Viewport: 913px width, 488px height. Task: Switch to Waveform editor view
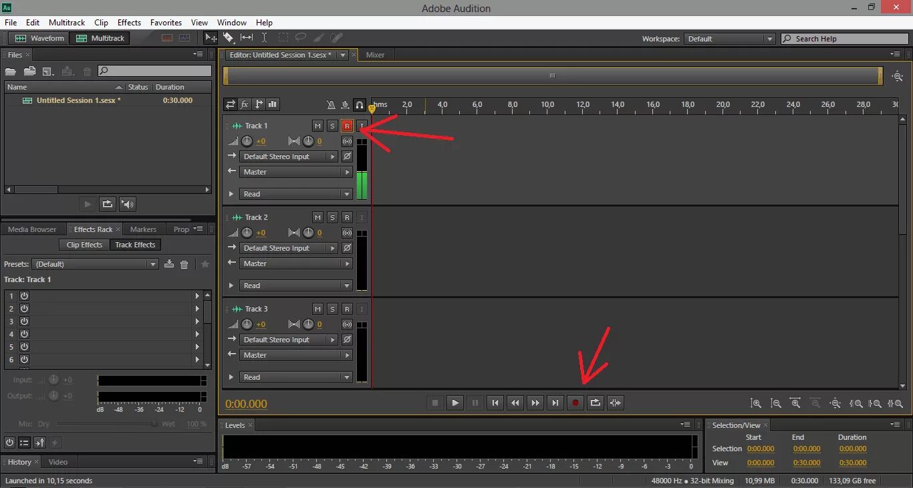pos(40,38)
